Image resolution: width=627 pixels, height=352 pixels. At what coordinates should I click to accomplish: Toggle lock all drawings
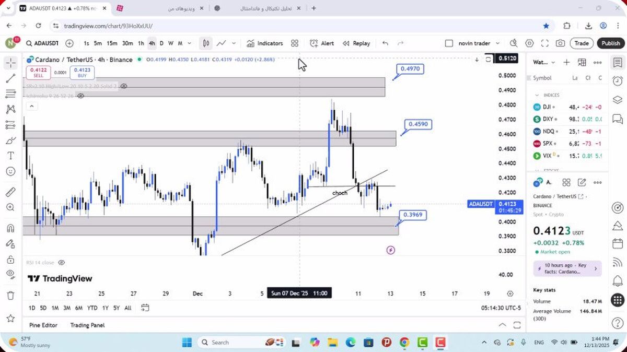click(x=10, y=259)
